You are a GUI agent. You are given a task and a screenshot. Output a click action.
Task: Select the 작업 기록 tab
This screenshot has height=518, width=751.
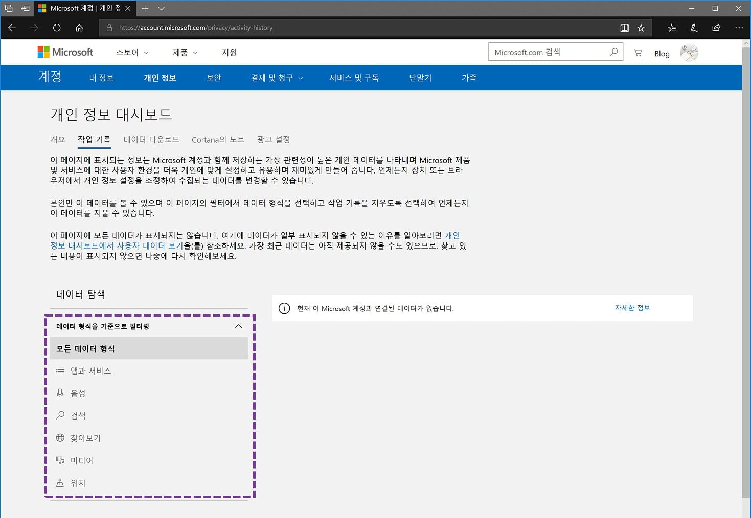[94, 139]
